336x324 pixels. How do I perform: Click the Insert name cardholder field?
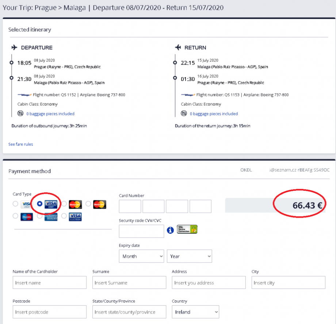coord(49,283)
